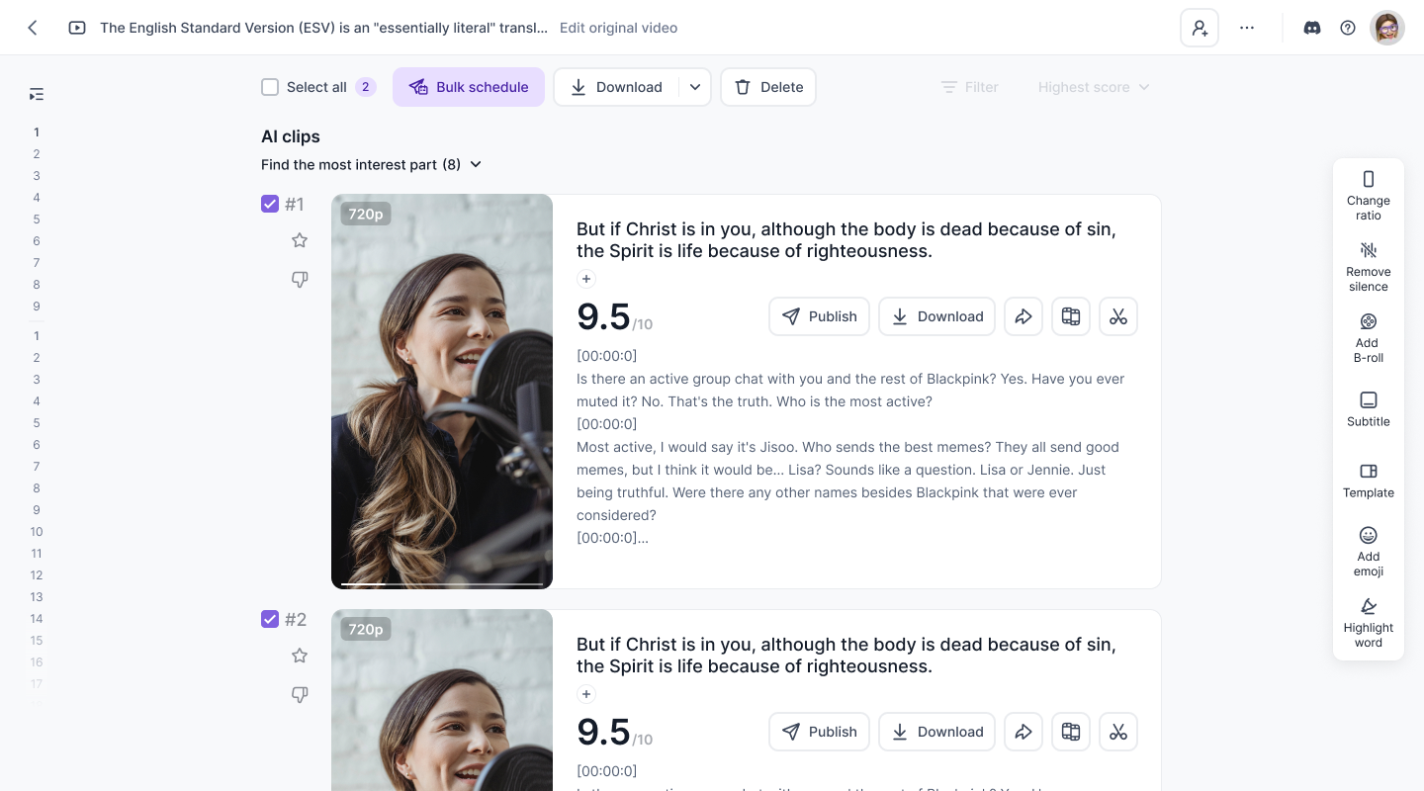This screenshot has height=791, width=1424.
Task: Open the Highest score sort dropdown
Action: pos(1094,87)
